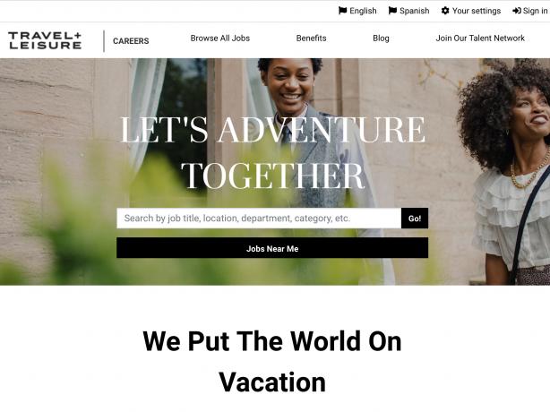This screenshot has height=412, width=550.
Task: Click the sign-in arrow icon
Action: click(517, 11)
